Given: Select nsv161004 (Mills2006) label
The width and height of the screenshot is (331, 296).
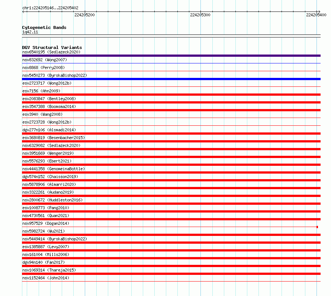Looking at the screenshot, I should coord(46,254).
